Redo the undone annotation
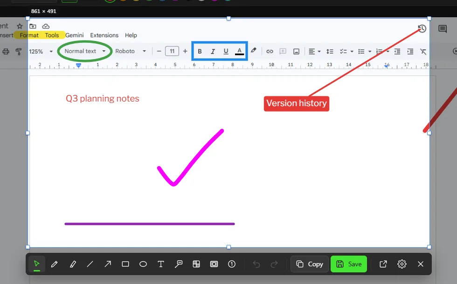This screenshot has width=457, height=284. pyautogui.click(x=274, y=264)
